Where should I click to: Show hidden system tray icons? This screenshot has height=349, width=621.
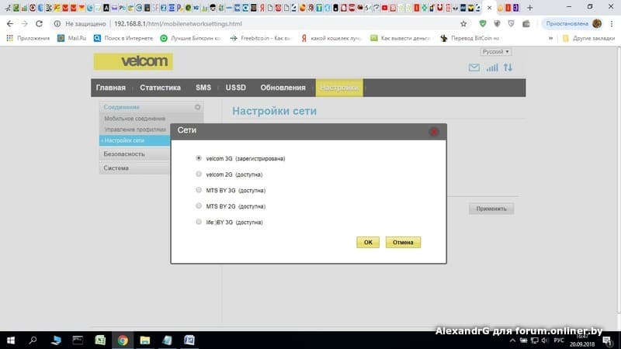point(512,340)
